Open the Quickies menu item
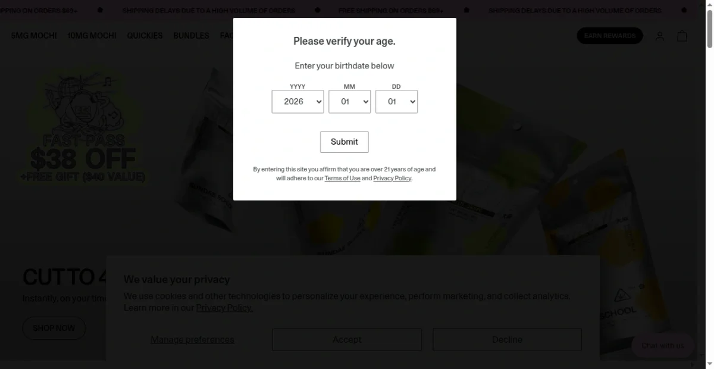The image size is (714, 369). (x=145, y=36)
